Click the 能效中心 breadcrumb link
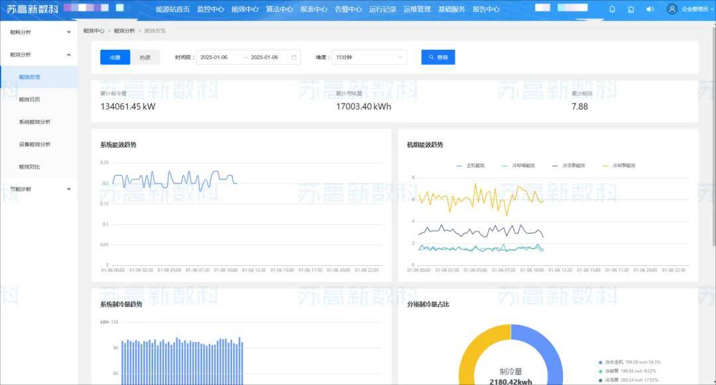The image size is (716, 385). click(x=93, y=30)
